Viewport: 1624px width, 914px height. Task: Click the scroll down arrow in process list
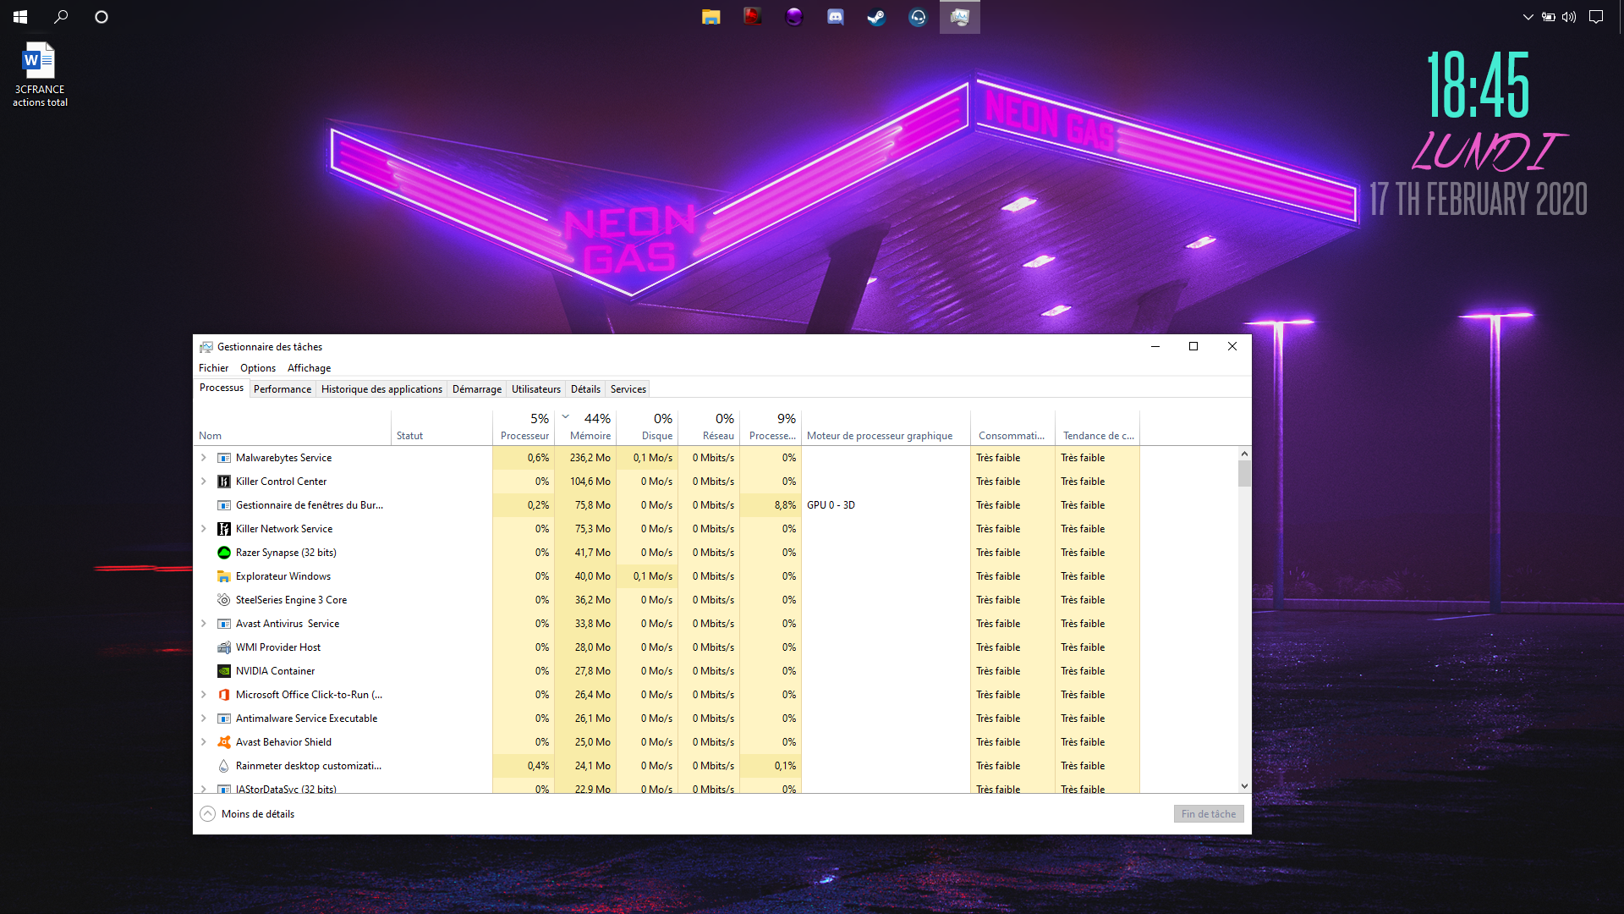[1244, 786]
